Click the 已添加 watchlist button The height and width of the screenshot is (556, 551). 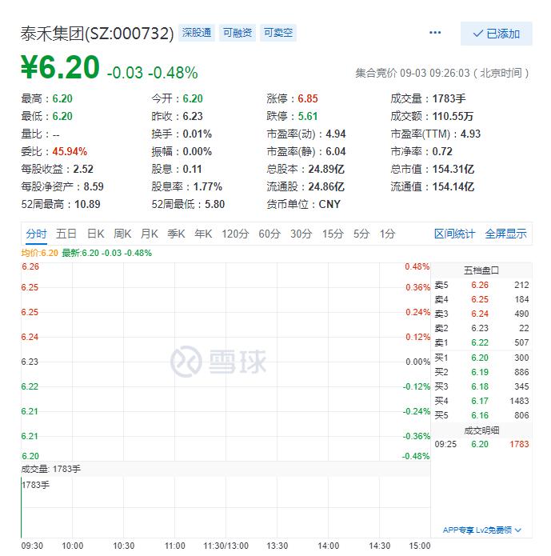click(496, 34)
